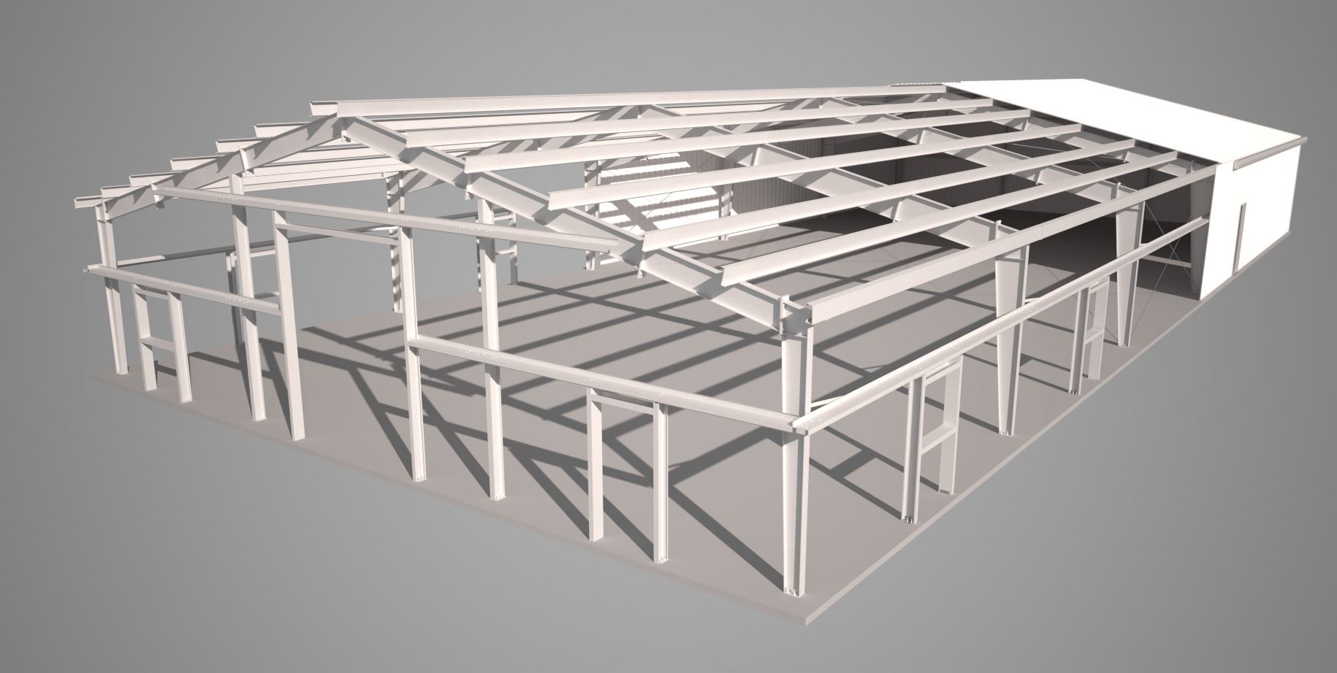
Task: Click the doorway on the clad end wall
Action: click(x=1241, y=237)
